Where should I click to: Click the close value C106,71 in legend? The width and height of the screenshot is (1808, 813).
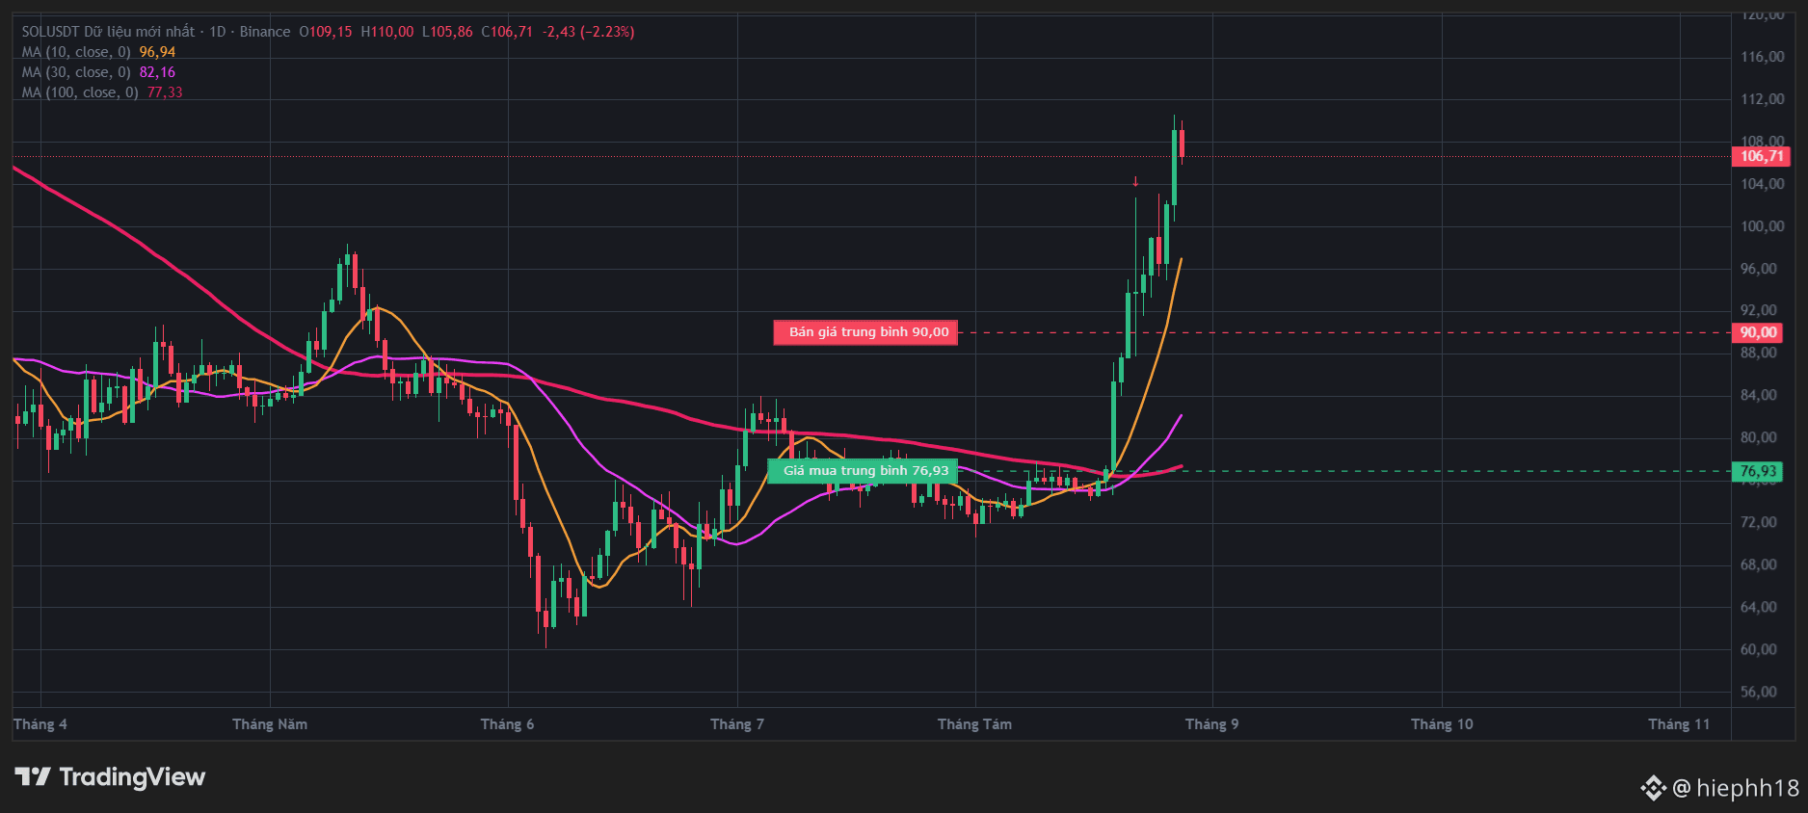(x=507, y=32)
